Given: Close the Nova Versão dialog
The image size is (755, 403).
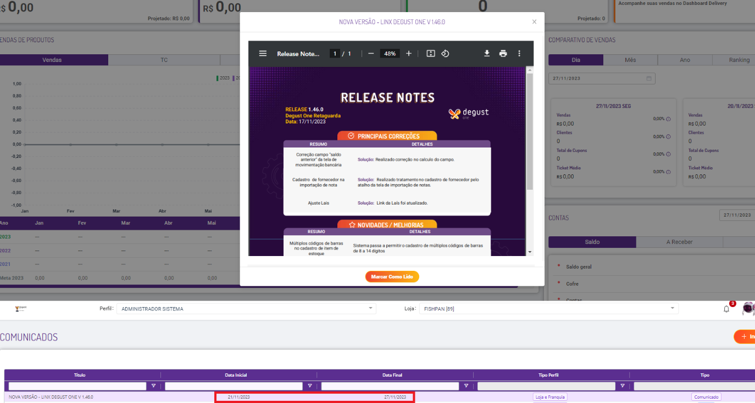Looking at the screenshot, I should coord(534,22).
